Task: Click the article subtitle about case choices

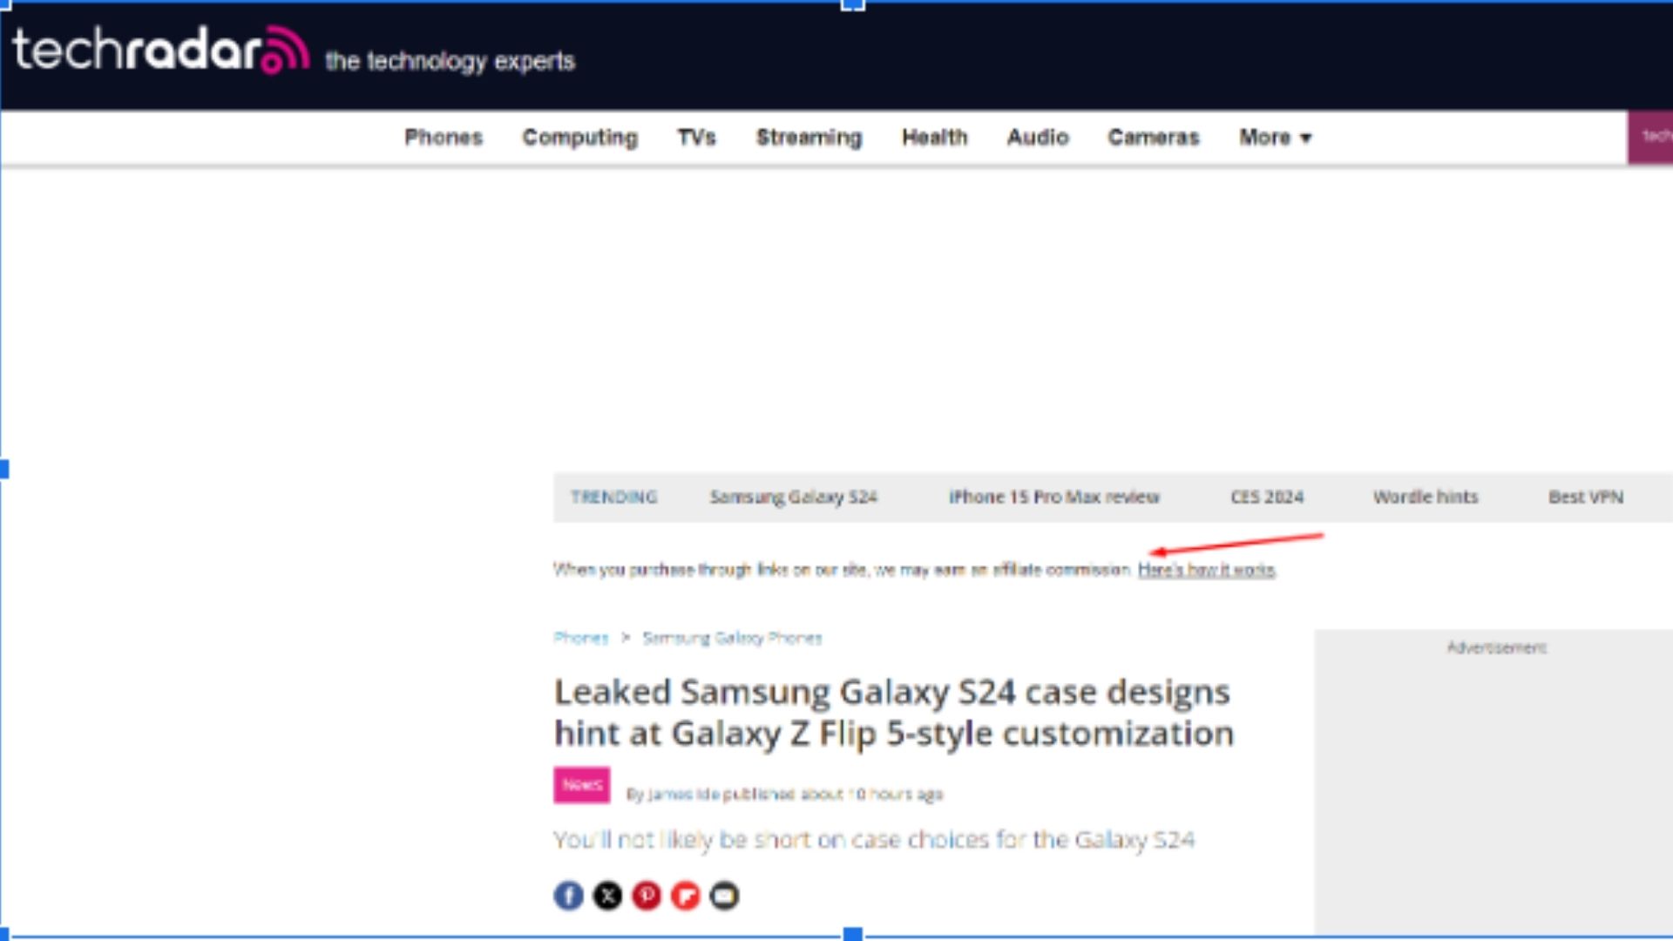Action: [x=874, y=840]
